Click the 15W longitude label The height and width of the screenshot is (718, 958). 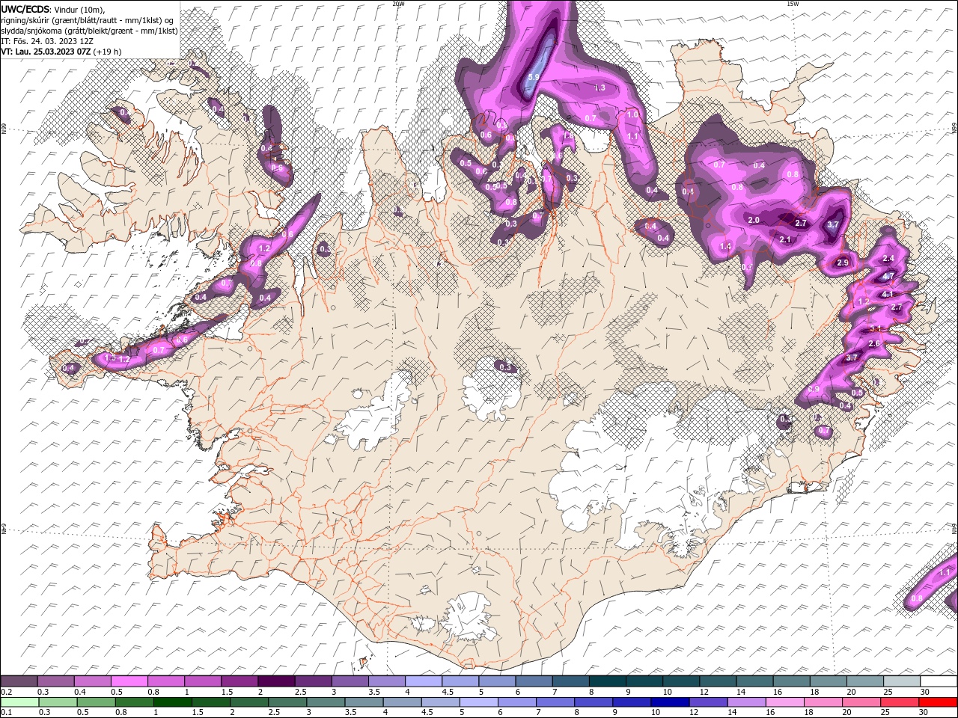793,4
